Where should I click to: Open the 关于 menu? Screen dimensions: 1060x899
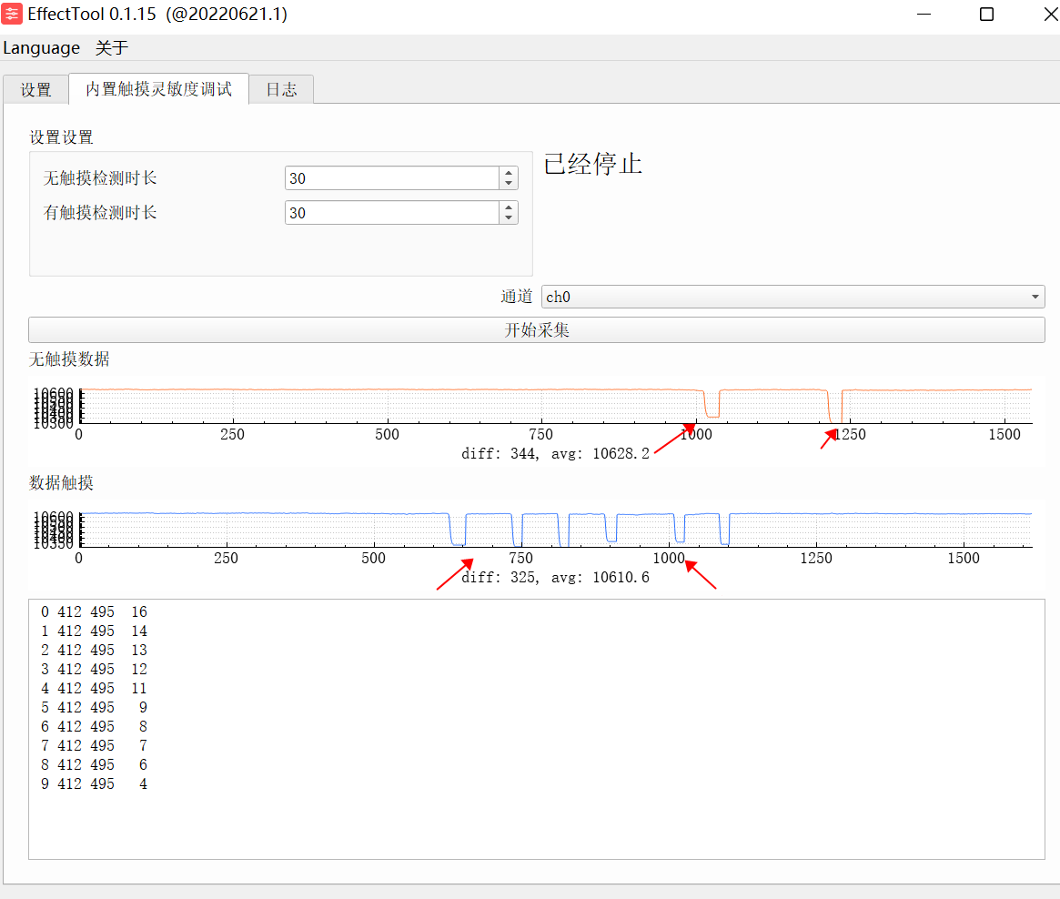(x=112, y=48)
